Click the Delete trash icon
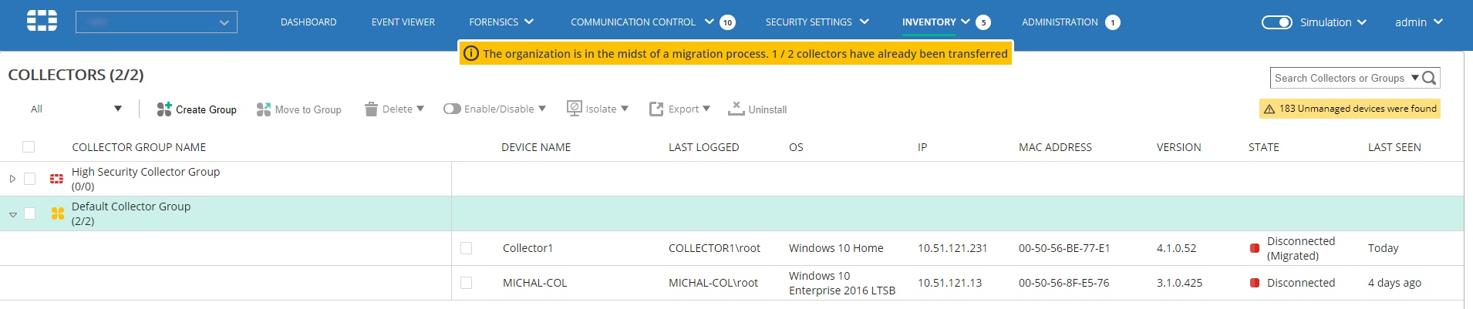Viewport: 1473px width, 309px height. pos(371,109)
